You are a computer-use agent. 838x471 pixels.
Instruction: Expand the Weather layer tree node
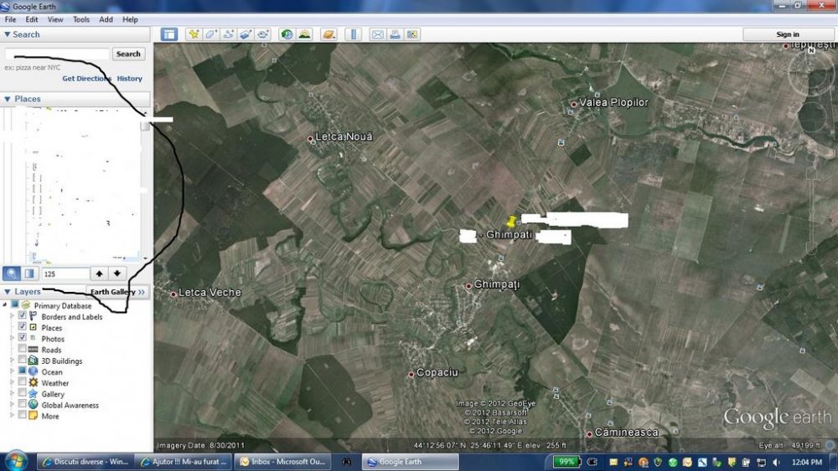12,383
